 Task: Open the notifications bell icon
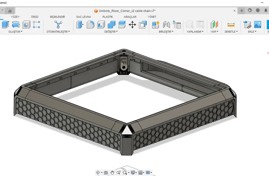tap(266, 10)
